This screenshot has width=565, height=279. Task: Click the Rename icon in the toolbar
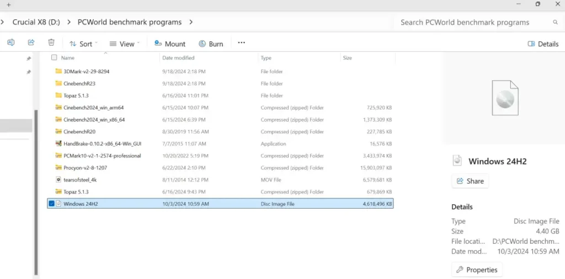11,42
